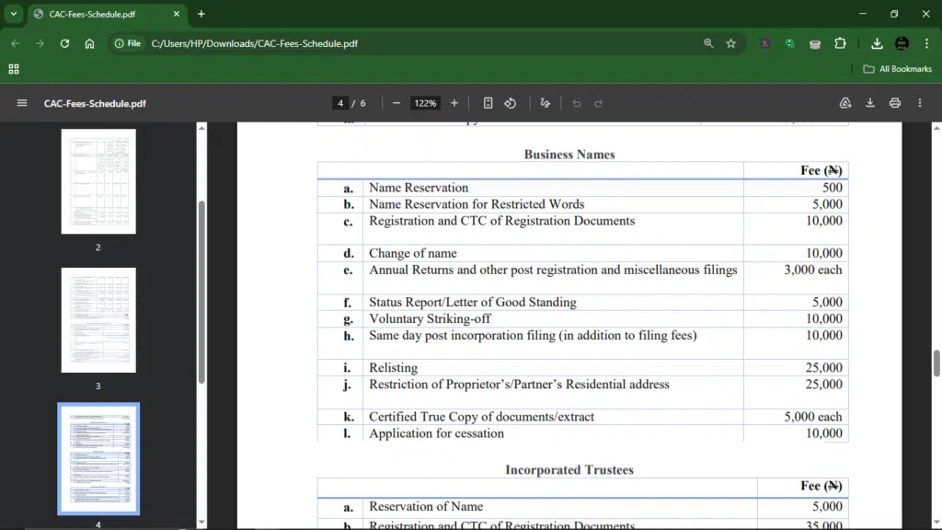Viewport: 942px width, 530px height.
Task: Click the page number input field
Action: (x=341, y=103)
